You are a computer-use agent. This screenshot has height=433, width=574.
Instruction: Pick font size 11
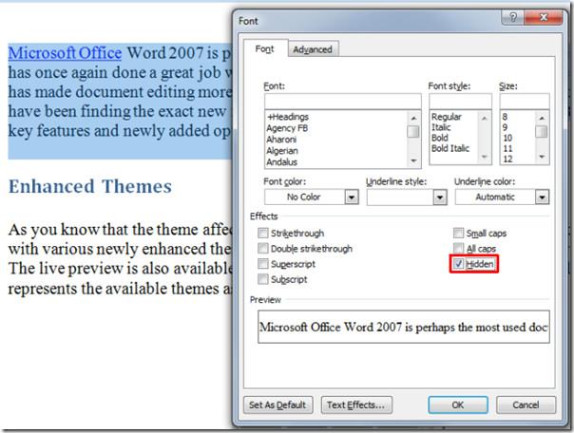[507, 148]
